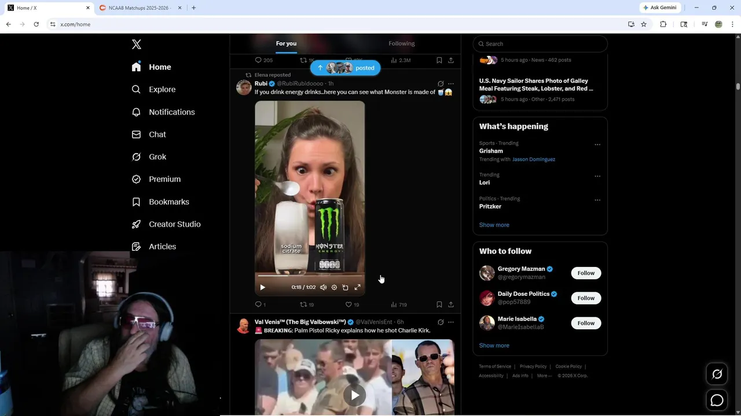
Task: Mute the Monster video volume
Action: point(324,287)
